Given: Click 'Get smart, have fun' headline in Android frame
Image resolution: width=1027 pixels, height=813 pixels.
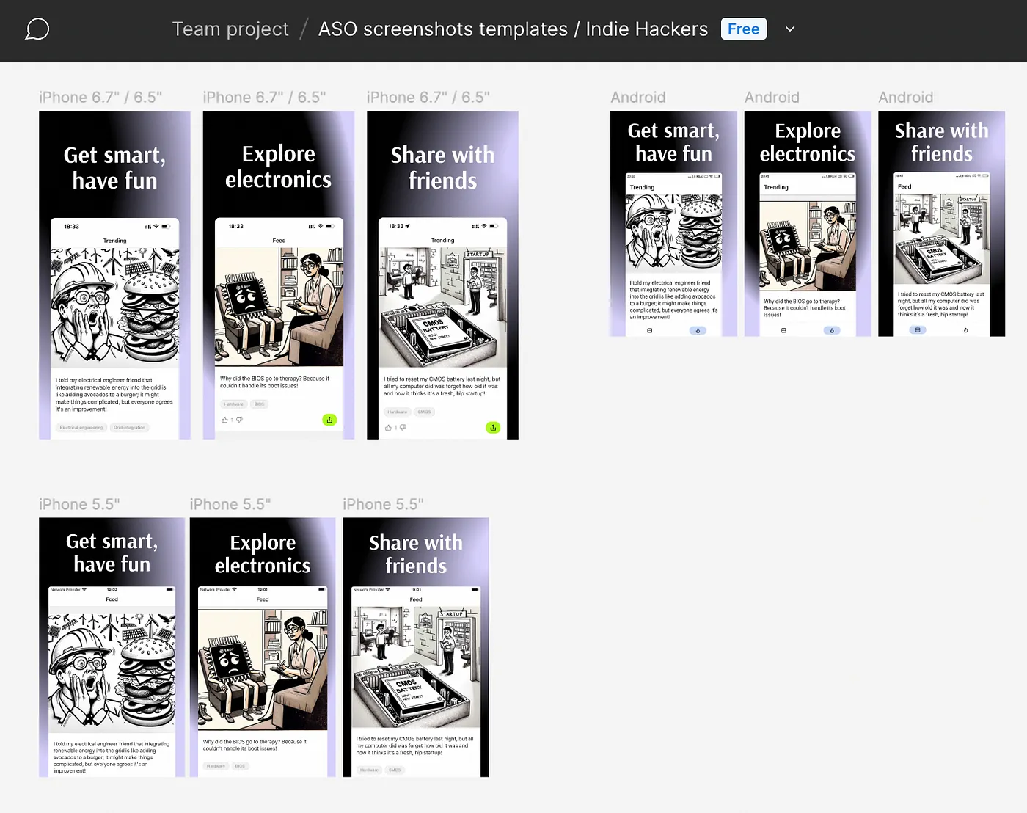Looking at the screenshot, I should point(673,142).
